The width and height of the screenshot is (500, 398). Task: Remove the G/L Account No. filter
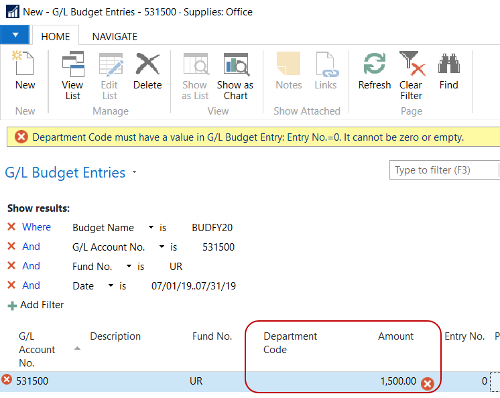pyautogui.click(x=11, y=247)
